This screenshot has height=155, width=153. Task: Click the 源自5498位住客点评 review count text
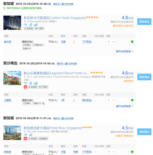click(x=122, y=132)
